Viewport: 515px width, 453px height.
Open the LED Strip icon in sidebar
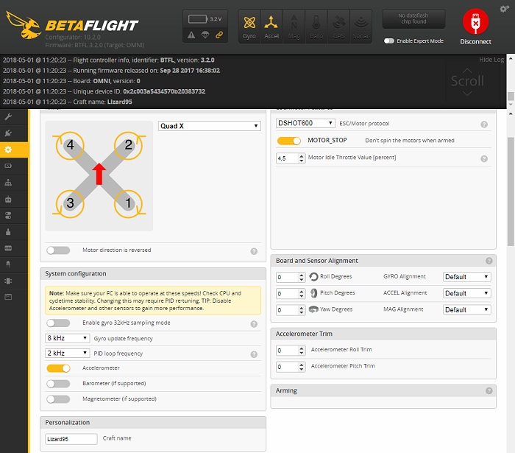(x=8, y=264)
